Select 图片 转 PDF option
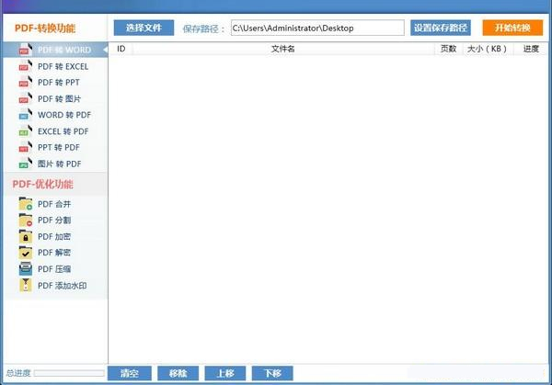 [x=55, y=164]
